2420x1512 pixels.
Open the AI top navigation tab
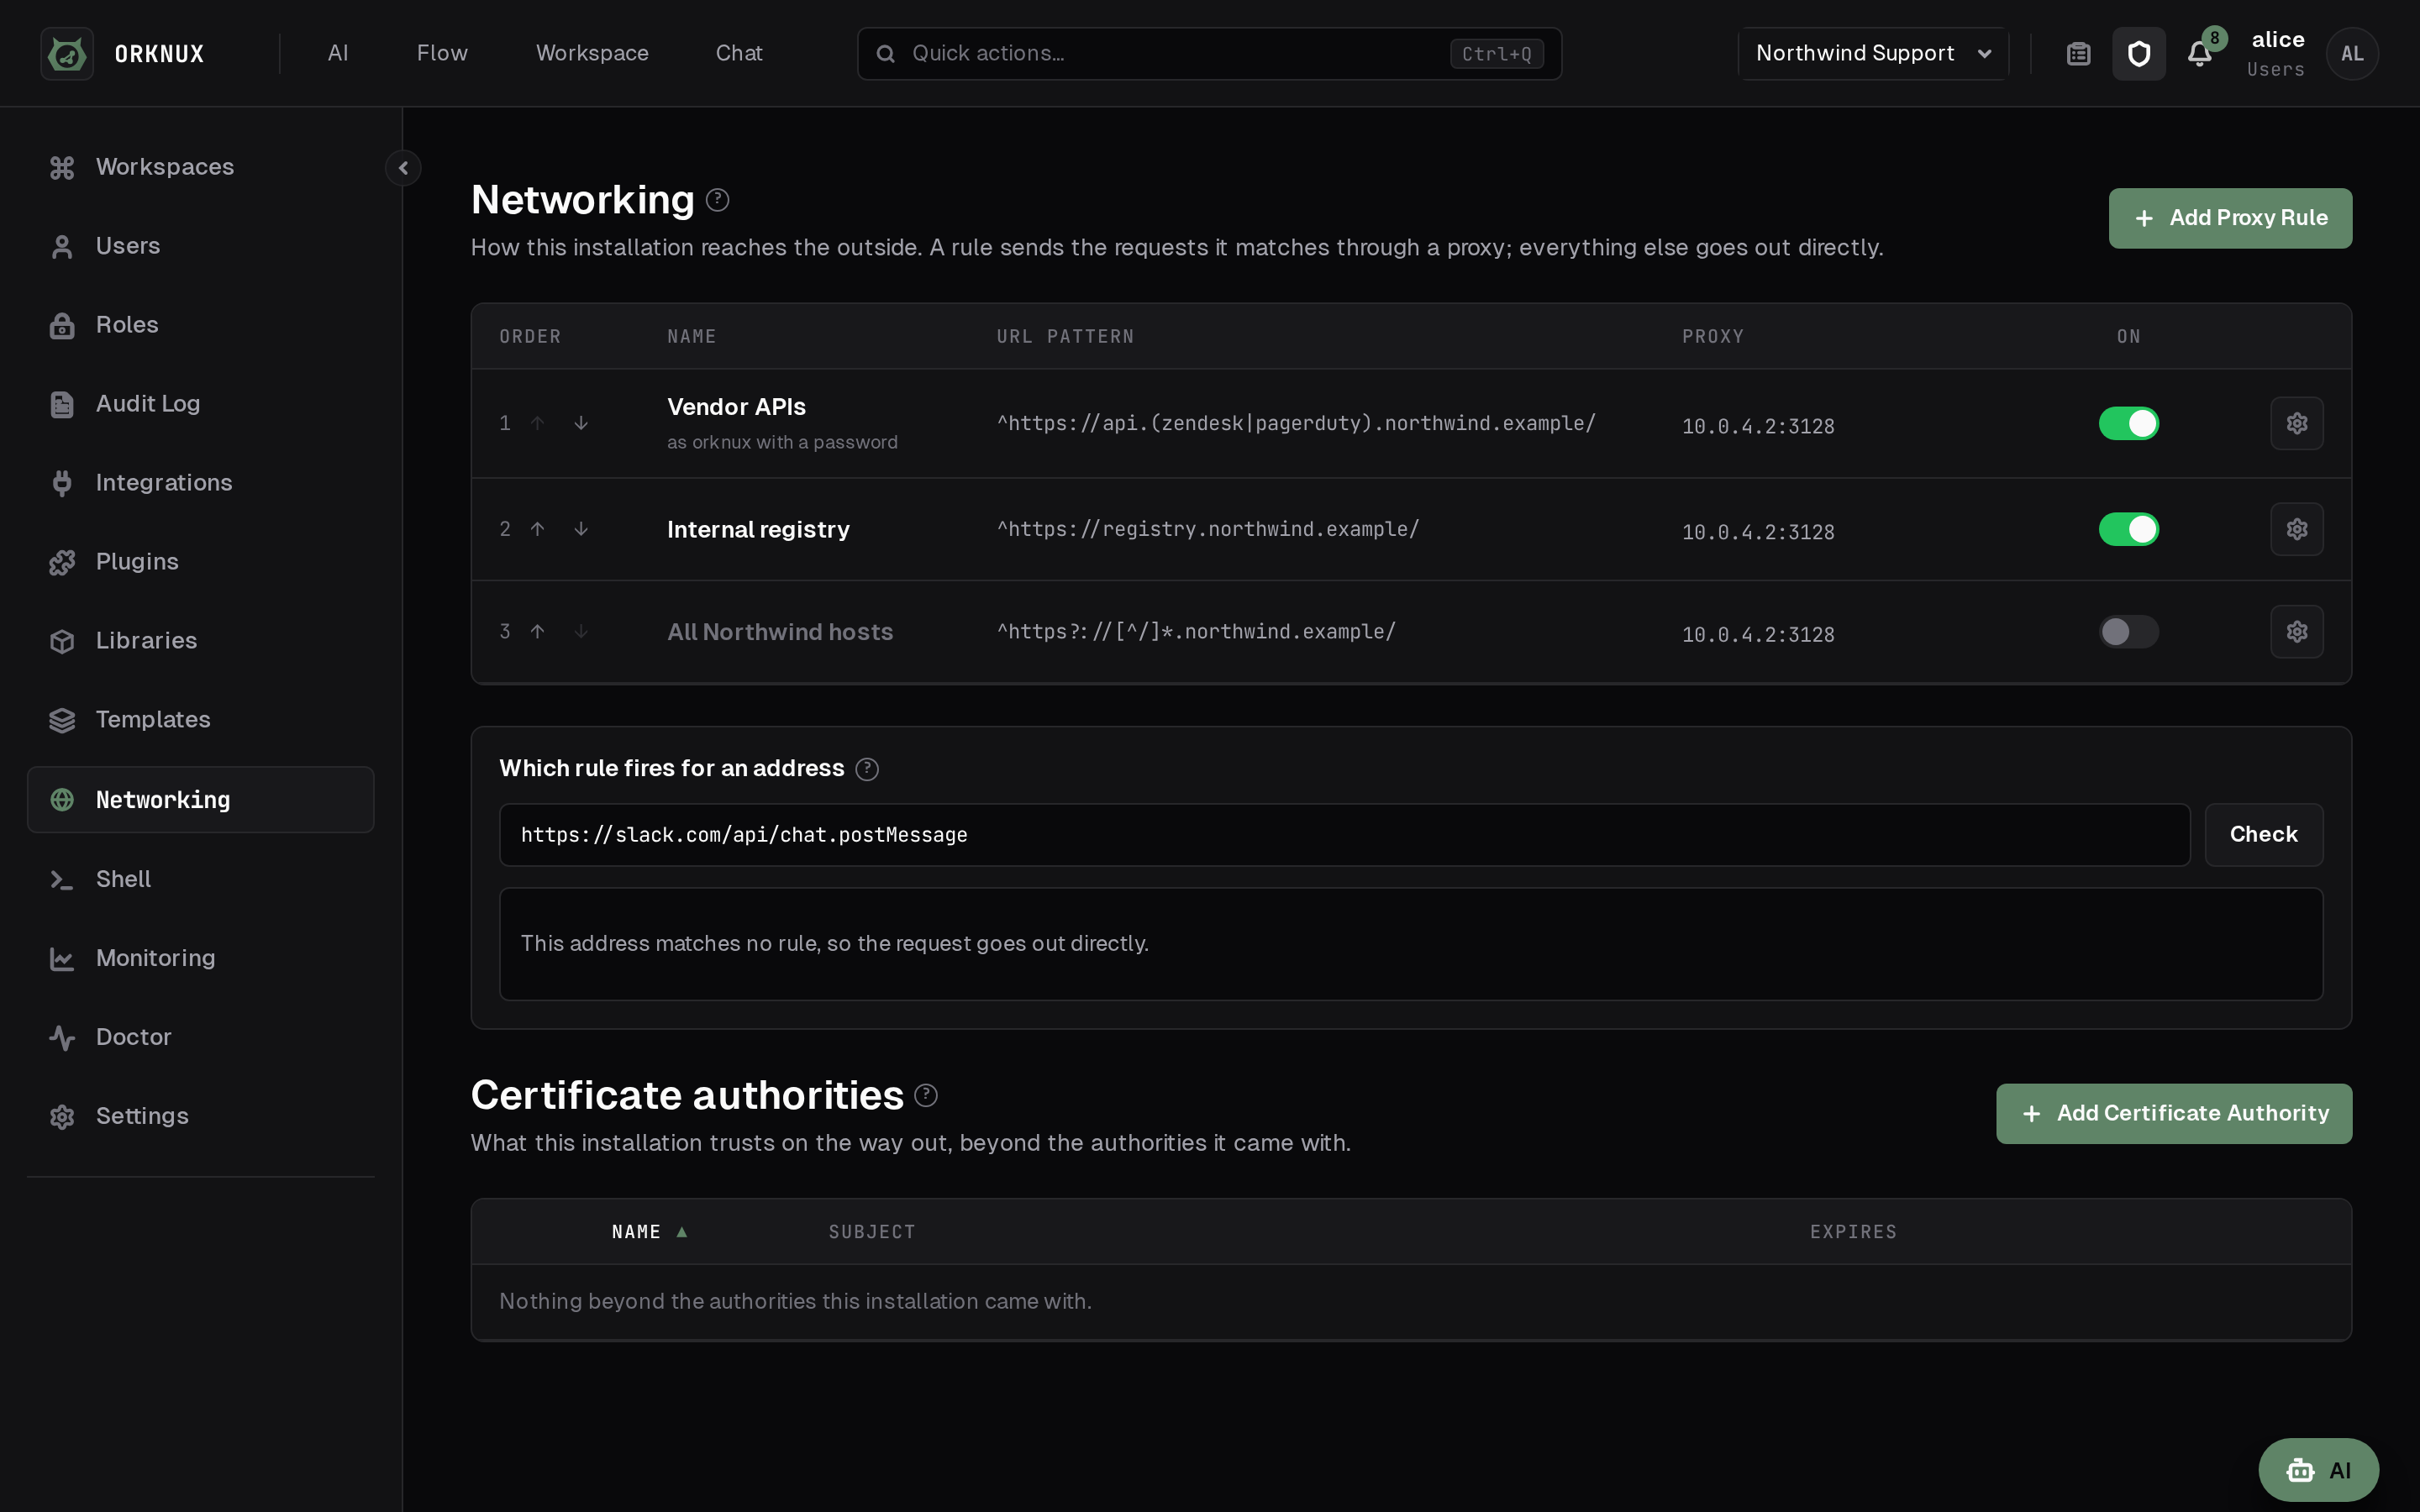[338, 53]
